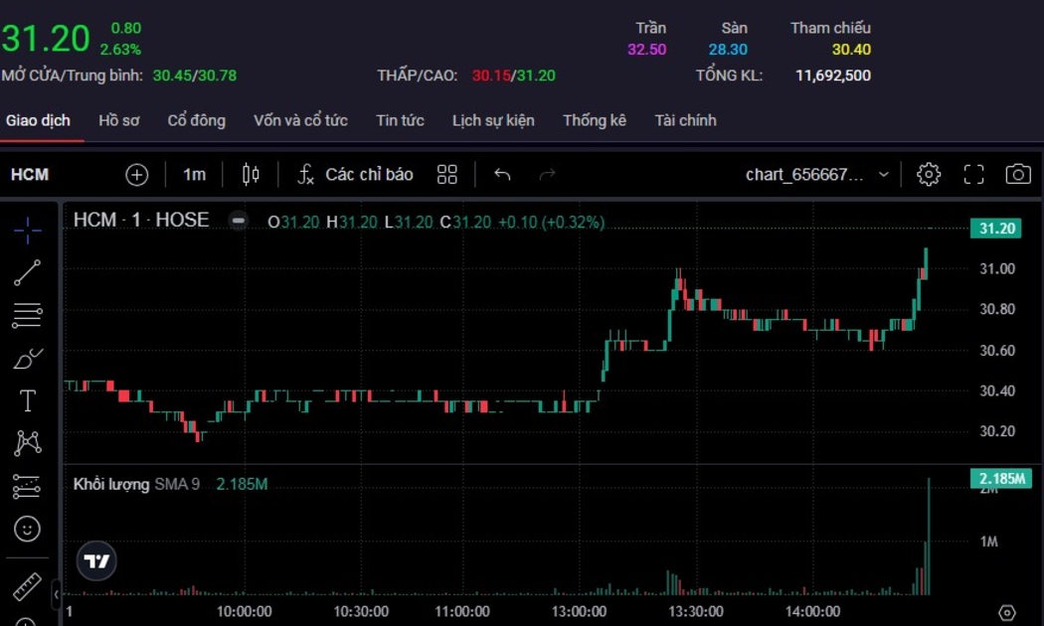Open the Tài chính tab

685,120
